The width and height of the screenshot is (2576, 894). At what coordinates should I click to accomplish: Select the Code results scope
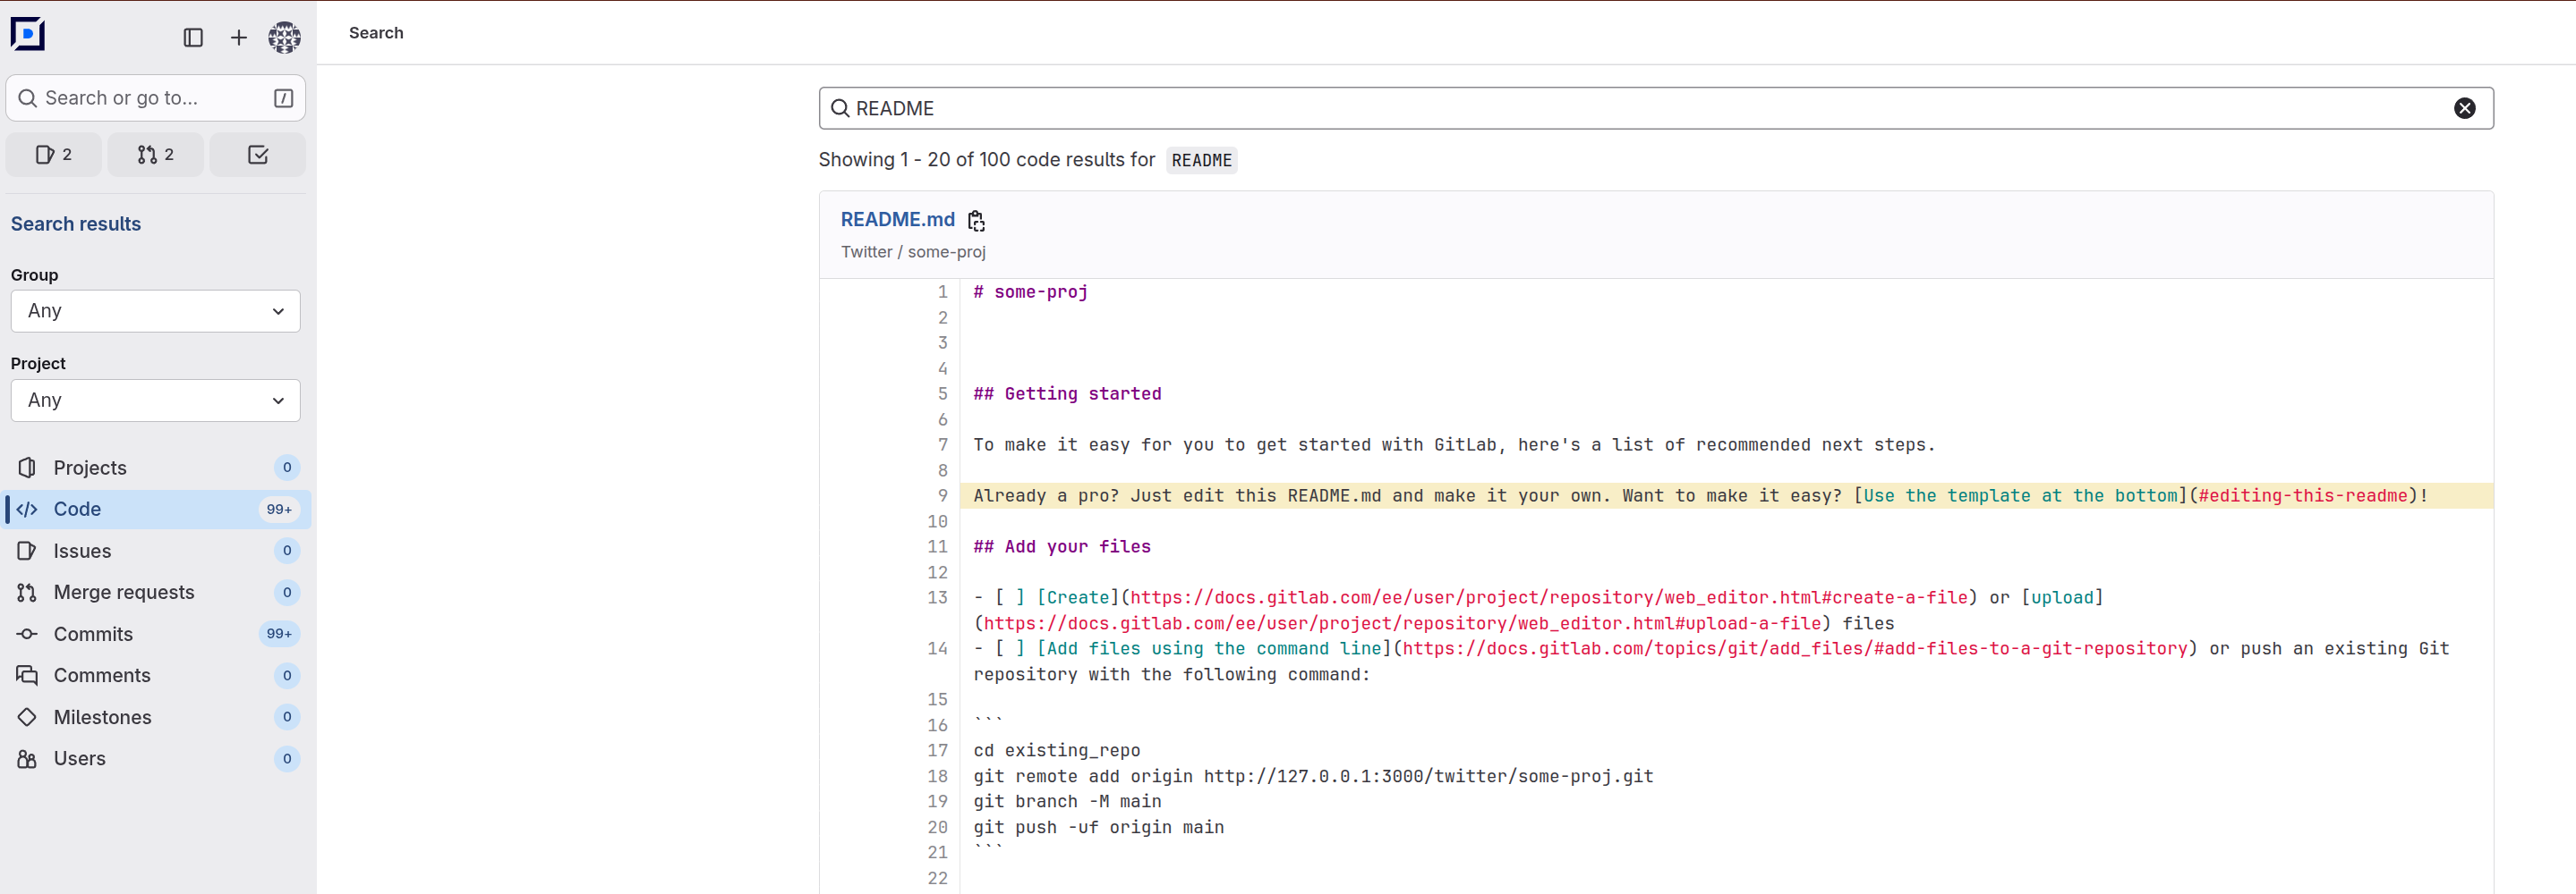[x=77, y=510]
